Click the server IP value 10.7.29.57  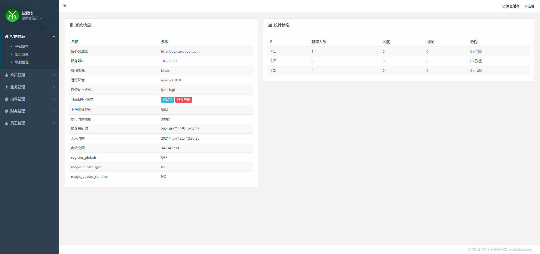(x=169, y=61)
